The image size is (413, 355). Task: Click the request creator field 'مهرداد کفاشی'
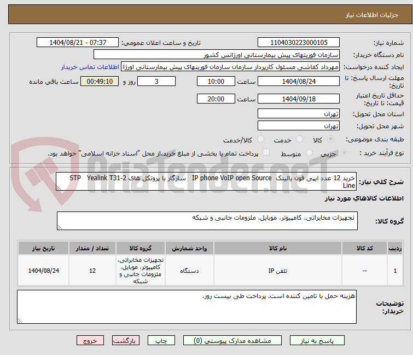tap(230, 67)
